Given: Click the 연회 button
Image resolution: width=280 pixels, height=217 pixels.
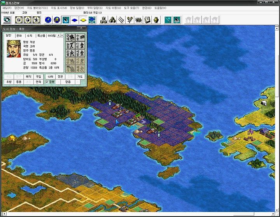Looking at the screenshot, I should coord(38,82).
